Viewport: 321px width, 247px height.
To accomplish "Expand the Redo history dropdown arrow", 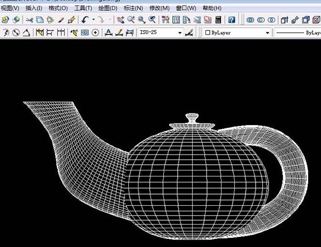I will tap(110, 20).
